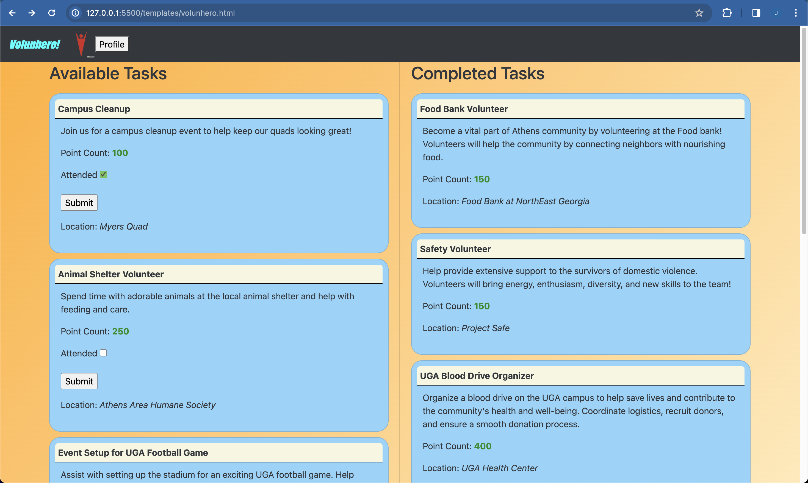Image resolution: width=808 pixels, height=483 pixels.
Task: Click the site info icon in address bar
Action: coord(75,13)
